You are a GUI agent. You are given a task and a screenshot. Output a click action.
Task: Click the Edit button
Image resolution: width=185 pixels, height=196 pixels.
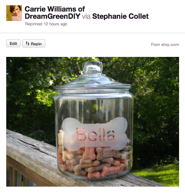point(13,43)
